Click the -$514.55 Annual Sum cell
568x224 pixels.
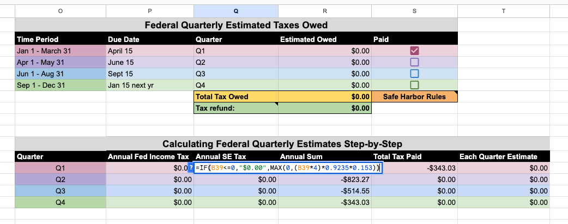325,191
